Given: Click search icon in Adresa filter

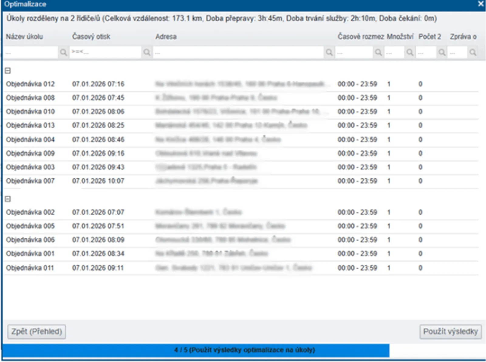Looking at the screenshot, I should coord(329,52).
